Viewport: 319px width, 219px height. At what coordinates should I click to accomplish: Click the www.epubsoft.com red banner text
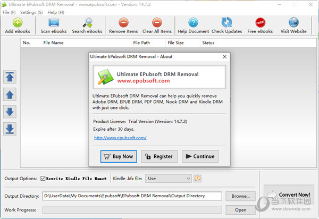point(144,81)
